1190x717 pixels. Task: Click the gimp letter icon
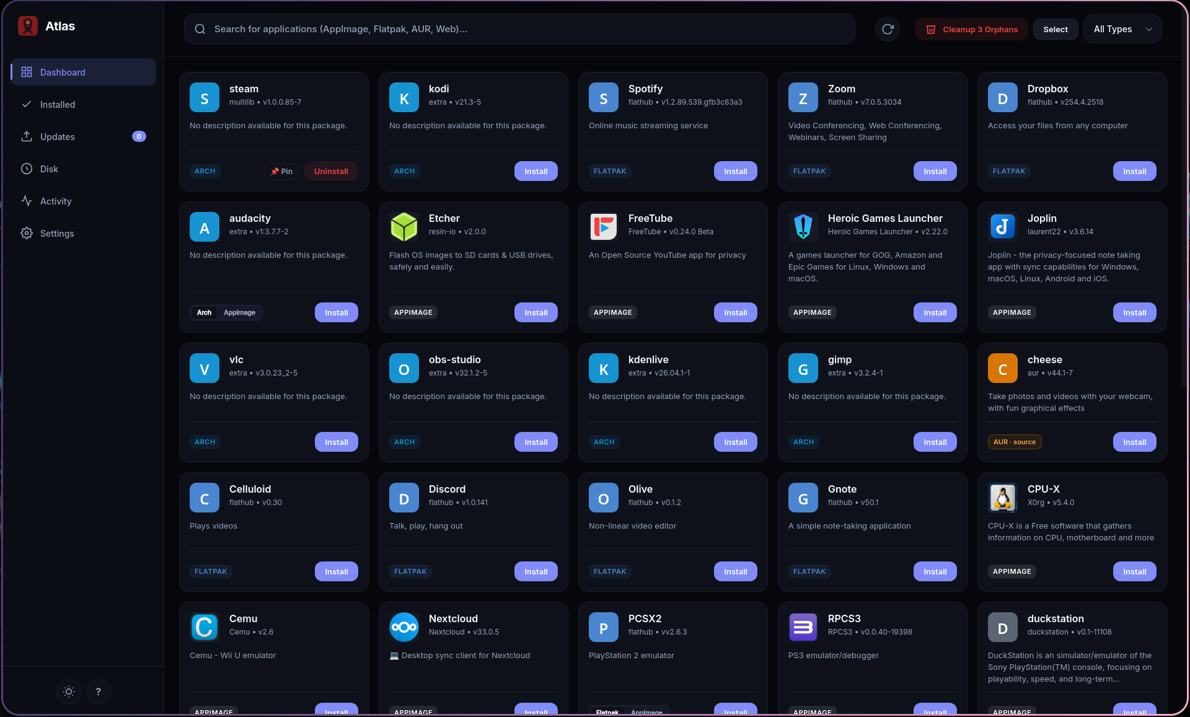tap(803, 368)
